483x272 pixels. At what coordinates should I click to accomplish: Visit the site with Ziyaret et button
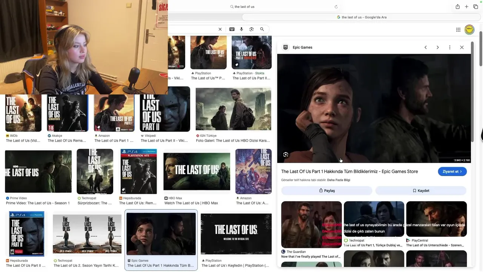coord(452,172)
